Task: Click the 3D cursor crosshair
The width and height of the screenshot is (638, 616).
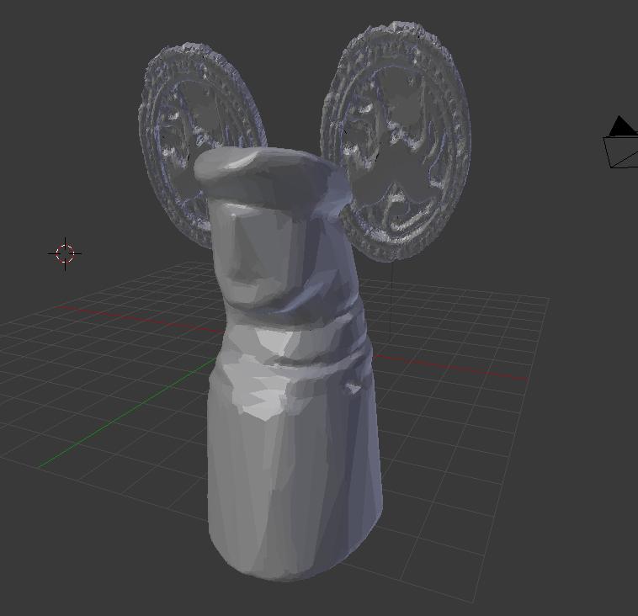Action: (x=66, y=252)
